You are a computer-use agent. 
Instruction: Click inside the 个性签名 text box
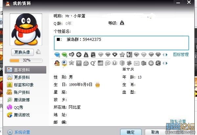[x=121, y=43]
